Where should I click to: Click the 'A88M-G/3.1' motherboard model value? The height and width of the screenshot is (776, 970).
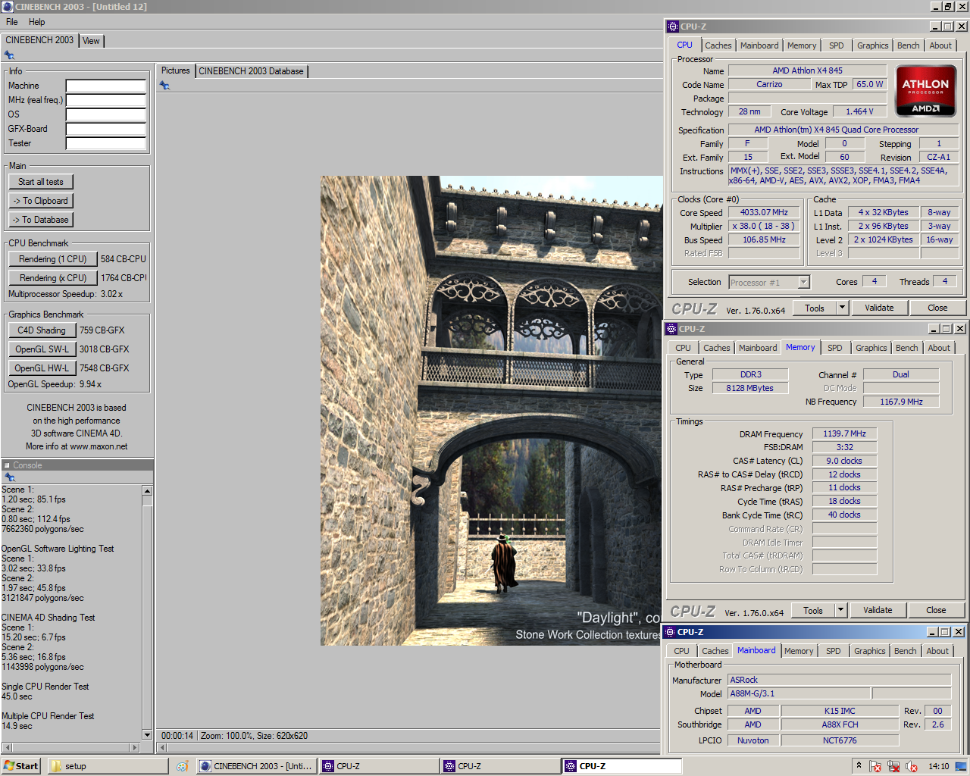click(798, 693)
